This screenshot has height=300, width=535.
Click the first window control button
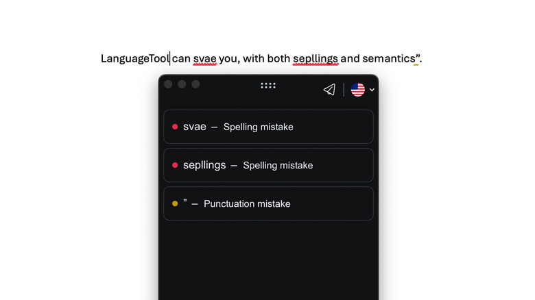pos(168,84)
